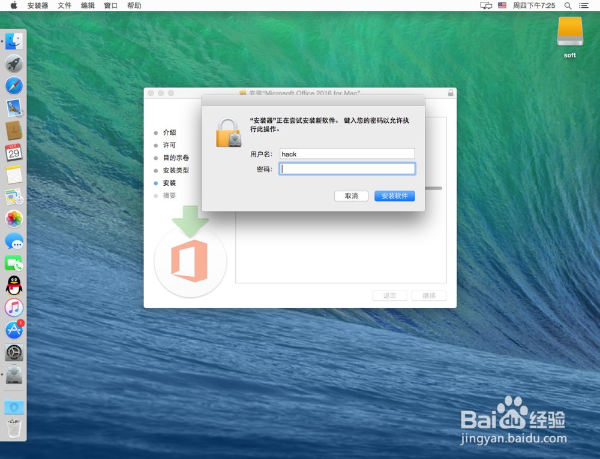Viewport: 600px width, 459px height.
Task: Open Messages blue bubble icon
Action: coord(14,241)
